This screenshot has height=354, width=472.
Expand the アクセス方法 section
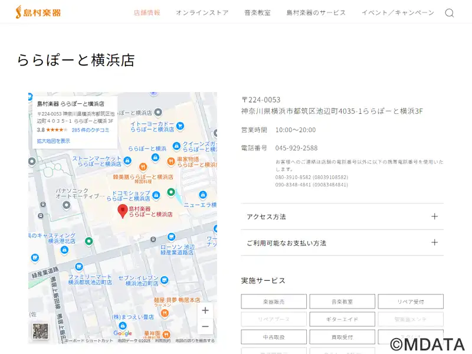[342, 217]
